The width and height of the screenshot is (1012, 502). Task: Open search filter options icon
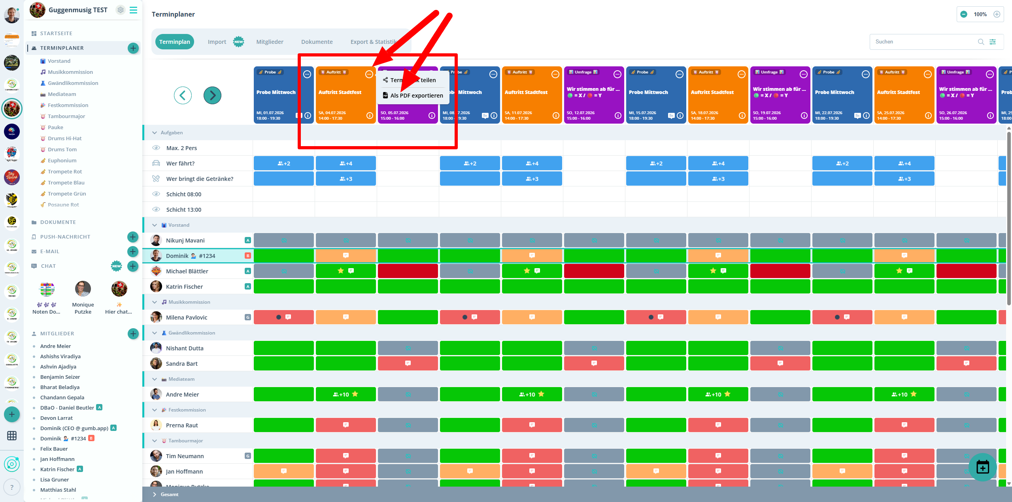(x=993, y=42)
